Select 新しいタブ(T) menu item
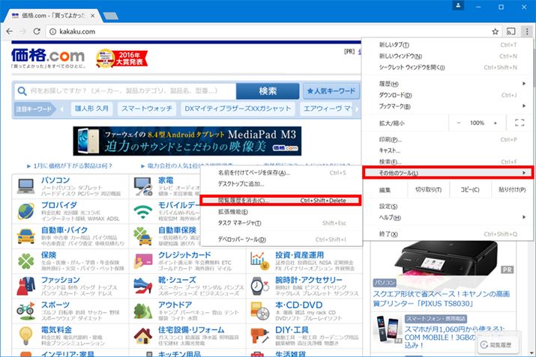The height and width of the screenshot is (357, 536). 448,45
